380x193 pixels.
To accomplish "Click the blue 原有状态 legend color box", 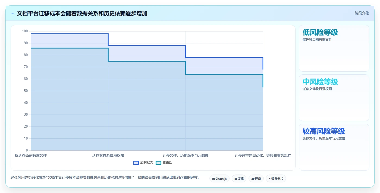I will pyautogui.click(x=136, y=163).
